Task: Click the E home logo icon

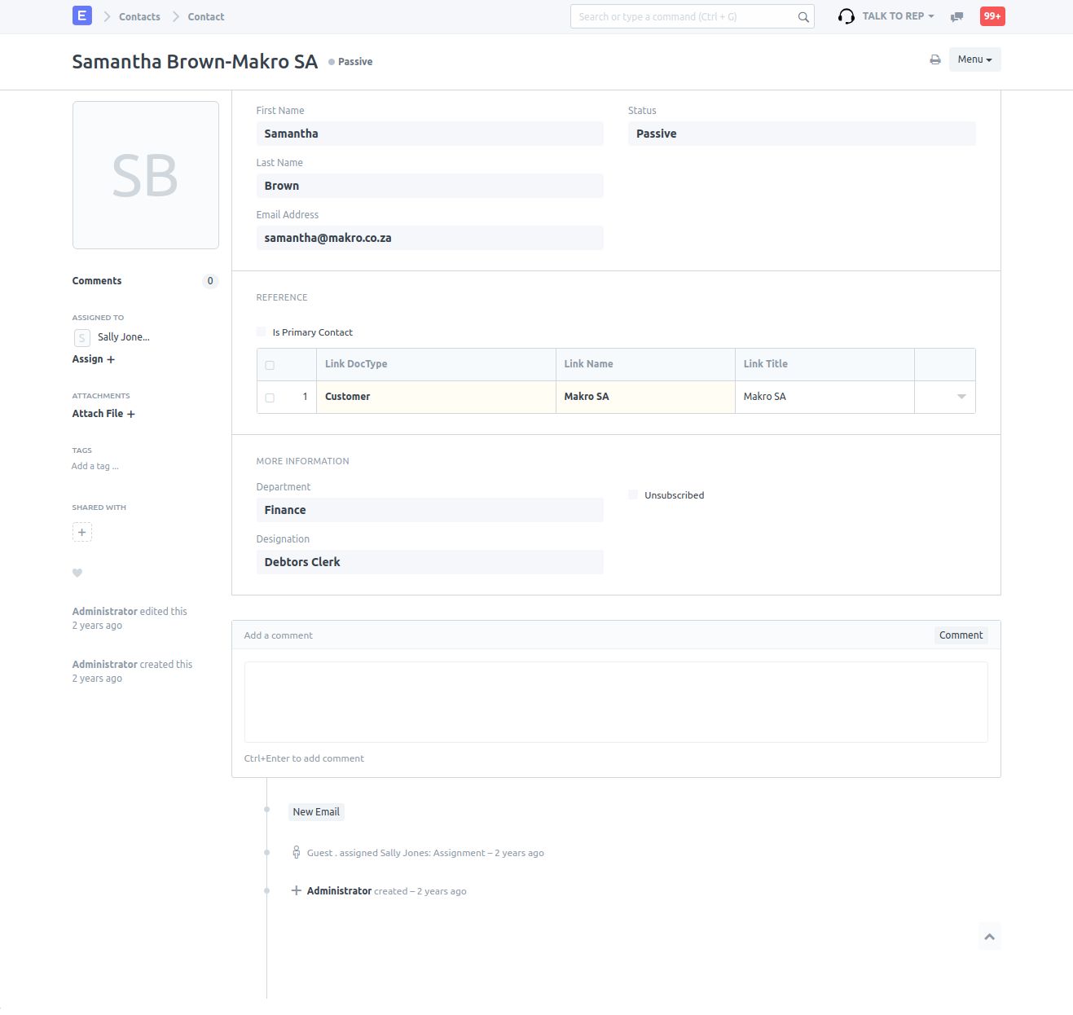Action: (81, 15)
